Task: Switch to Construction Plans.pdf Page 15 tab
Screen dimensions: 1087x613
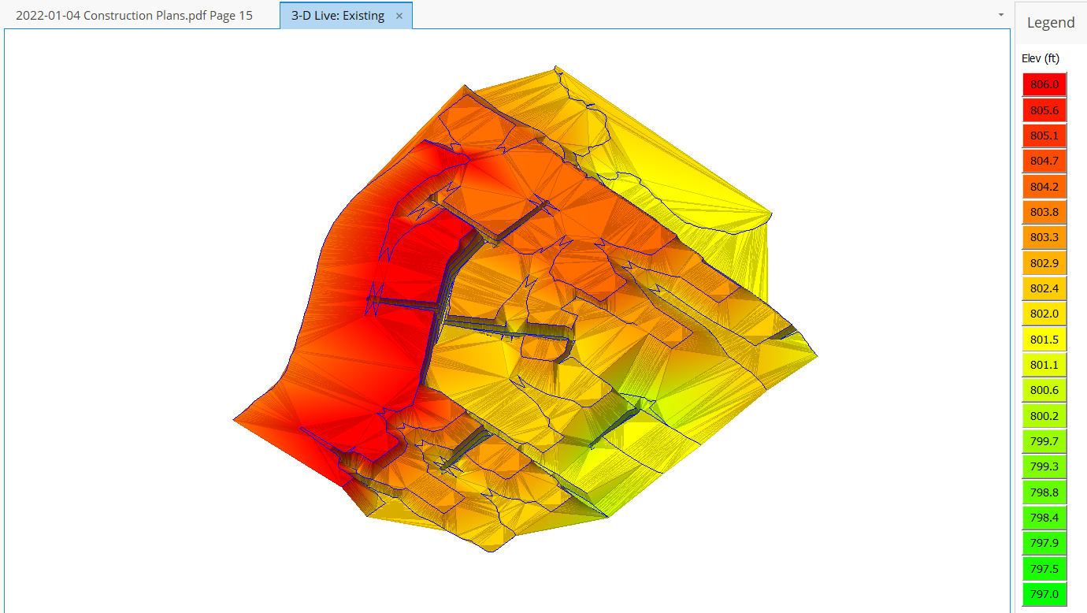Action: coord(134,16)
